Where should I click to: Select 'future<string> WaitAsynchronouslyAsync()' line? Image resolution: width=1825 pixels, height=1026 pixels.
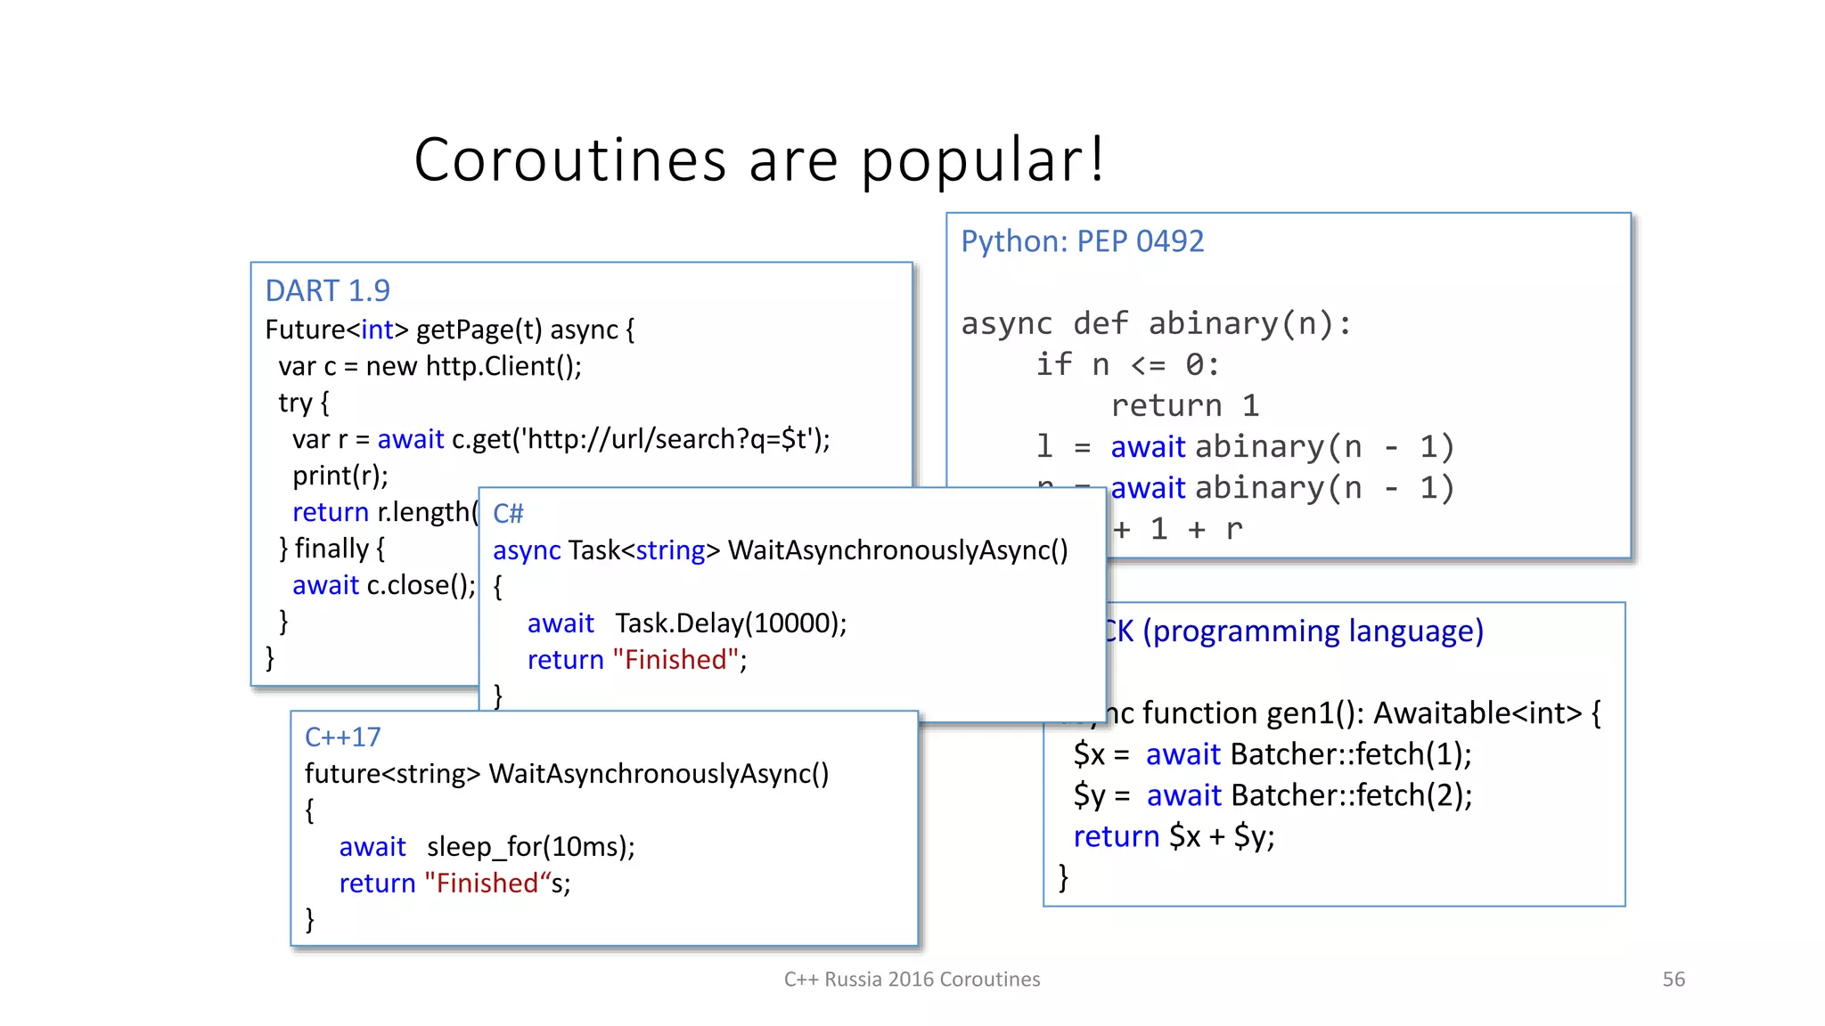[x=567, y=774]
